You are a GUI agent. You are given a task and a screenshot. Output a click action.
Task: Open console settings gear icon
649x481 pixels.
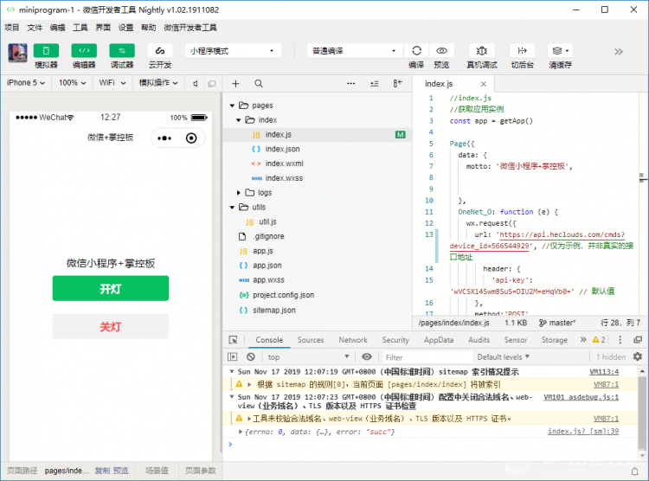pos(638,356)
